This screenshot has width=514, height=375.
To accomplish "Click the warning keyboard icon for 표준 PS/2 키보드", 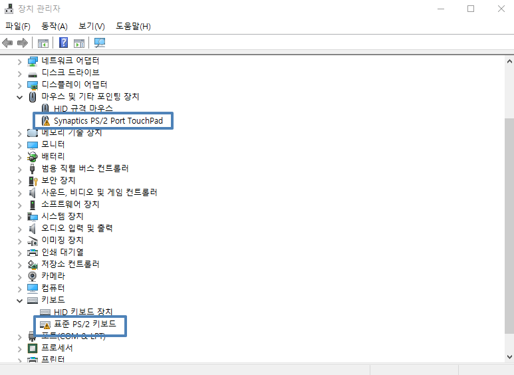I will pos(45,324).
